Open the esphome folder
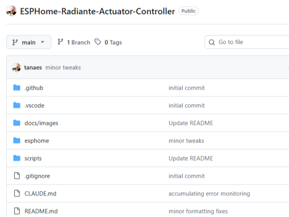Screen dimensions: 289x217 click(37, 141)
